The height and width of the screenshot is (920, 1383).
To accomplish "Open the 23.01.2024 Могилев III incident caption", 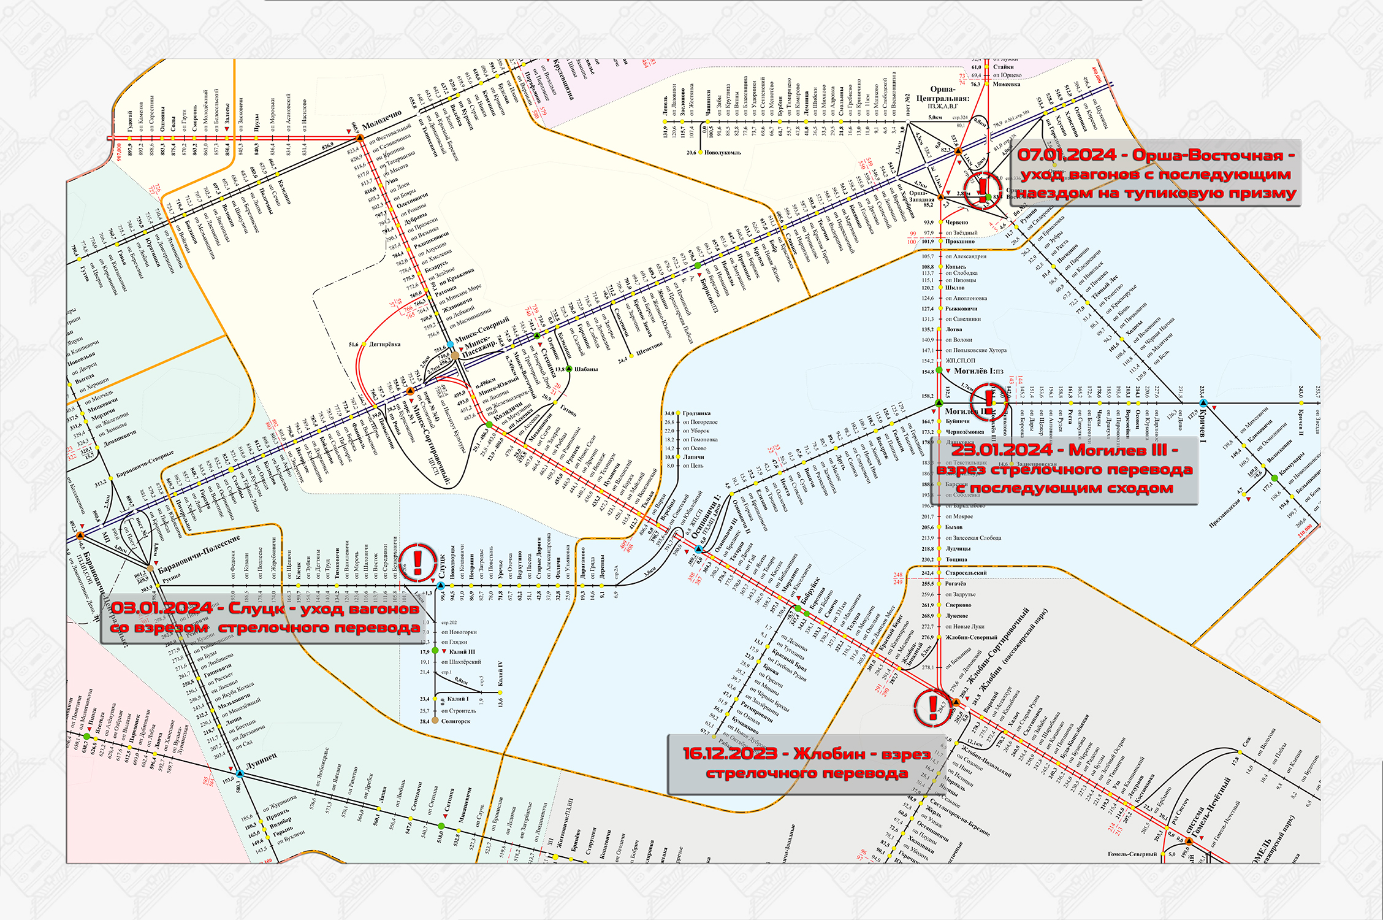I will 1064,469.
